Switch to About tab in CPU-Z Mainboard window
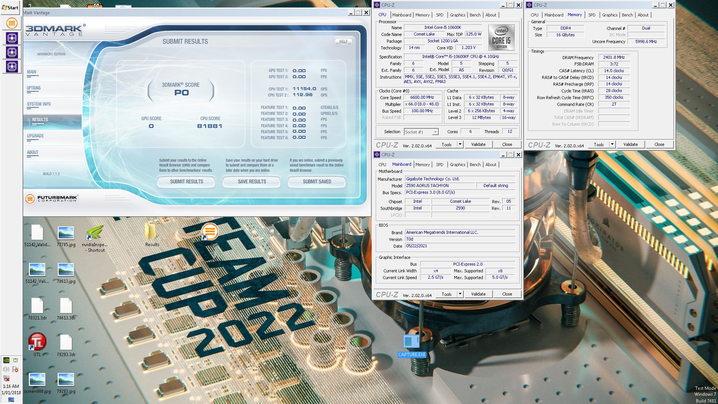718x404 pixels. [491, 165]
